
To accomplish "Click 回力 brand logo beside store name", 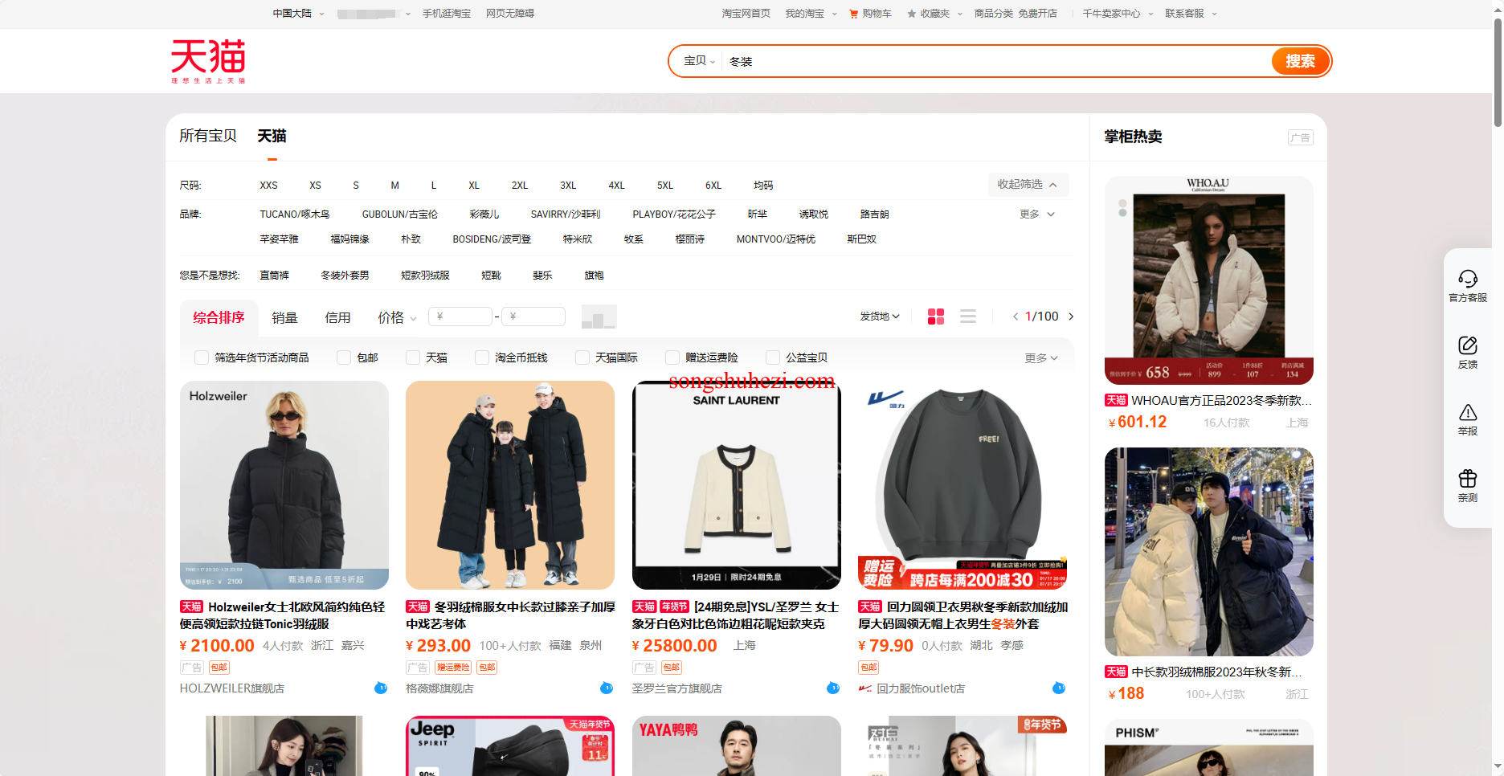I will point(865,688).
